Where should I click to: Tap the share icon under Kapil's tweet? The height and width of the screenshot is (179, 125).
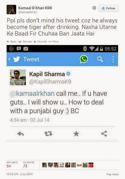click(x=104, y=134)
